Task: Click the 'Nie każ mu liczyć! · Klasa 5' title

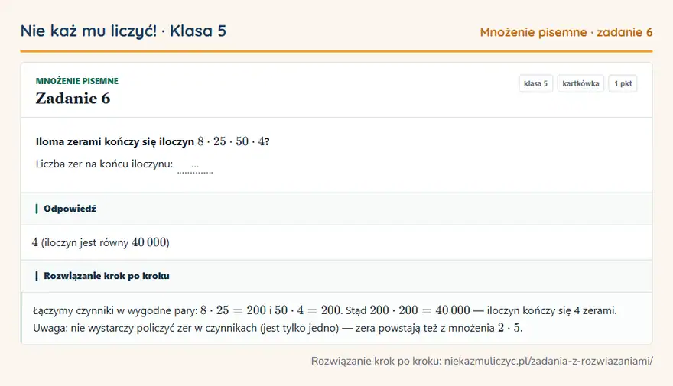Action: coord(123,31)
